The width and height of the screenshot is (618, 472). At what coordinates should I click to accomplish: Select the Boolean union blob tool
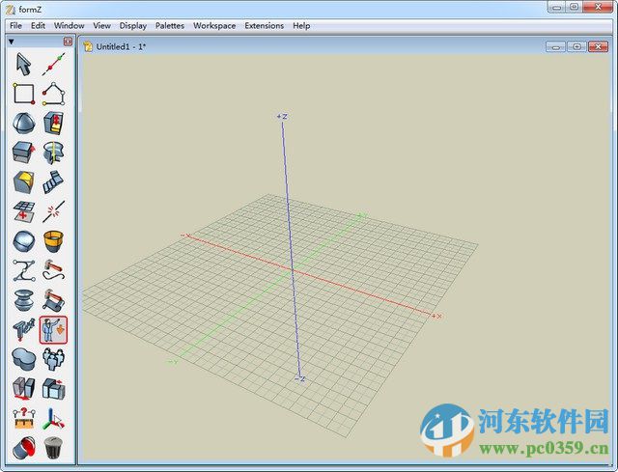(23, 359)
